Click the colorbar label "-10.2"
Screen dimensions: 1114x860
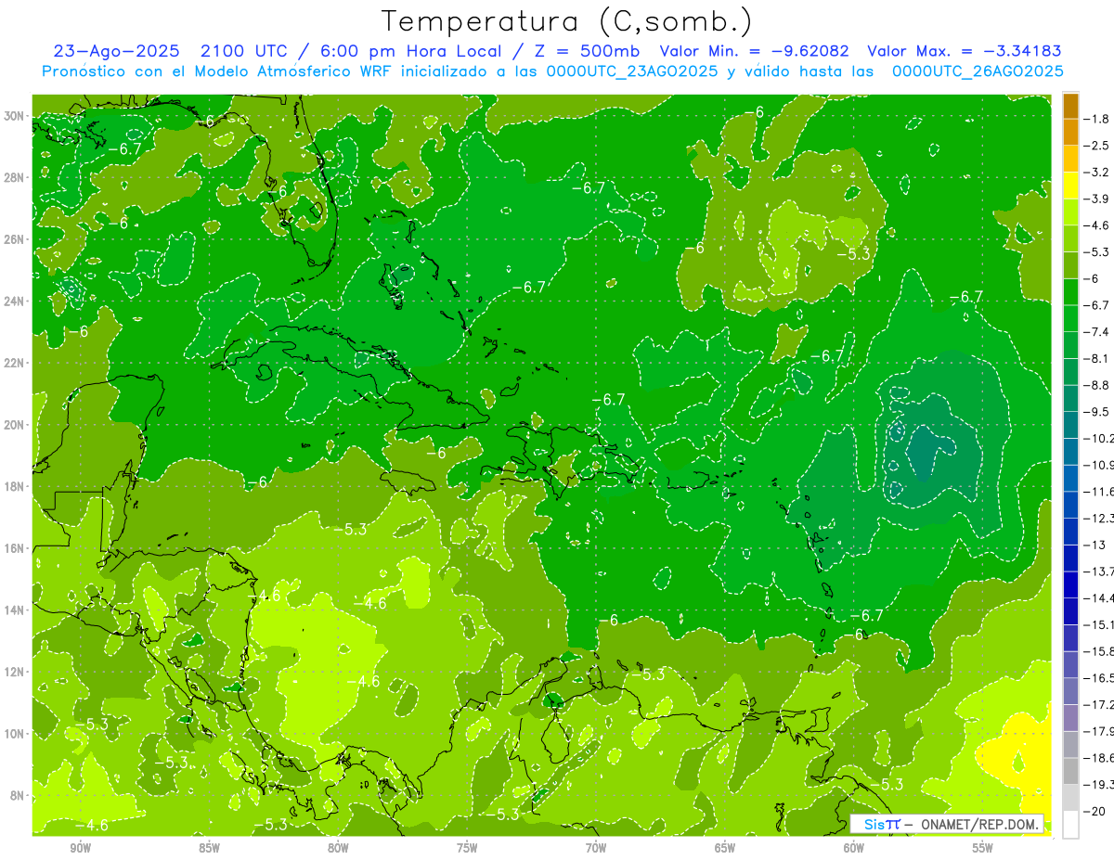coord(1099,438)
